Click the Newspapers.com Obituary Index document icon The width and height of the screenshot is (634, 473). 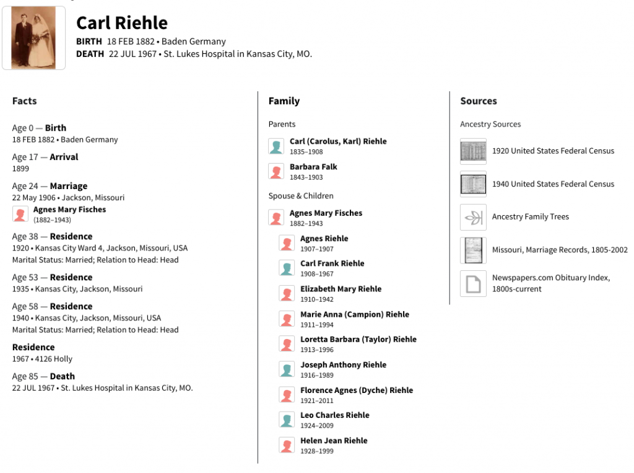click(x=473, y=283)
